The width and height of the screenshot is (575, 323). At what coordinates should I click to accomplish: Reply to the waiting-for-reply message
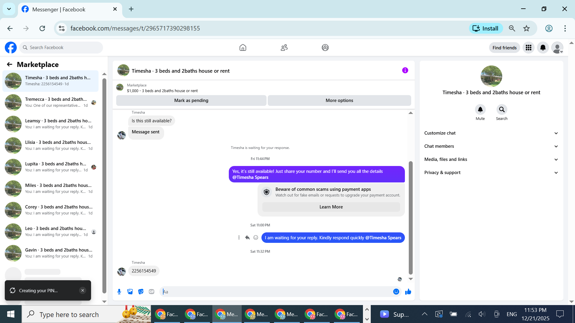coord(247,237)
